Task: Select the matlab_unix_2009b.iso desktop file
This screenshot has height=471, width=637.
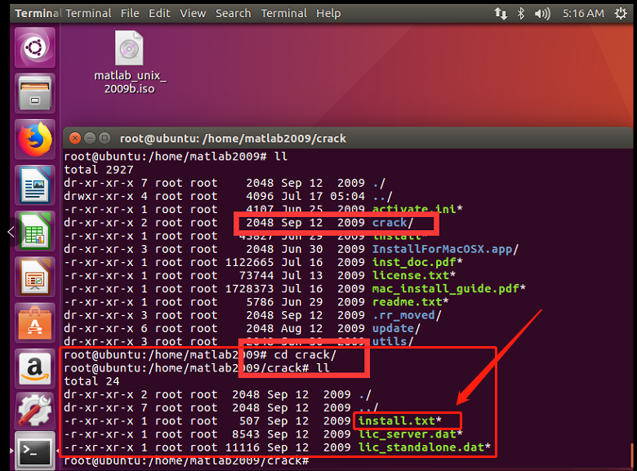Action: 130,63
